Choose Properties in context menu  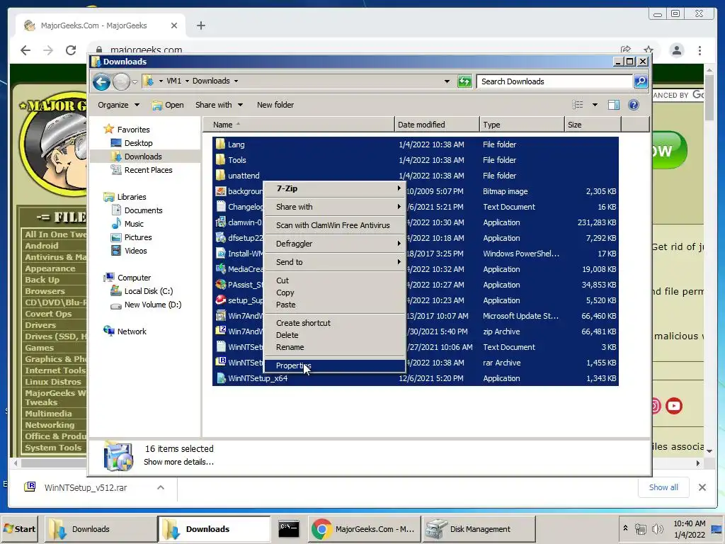(334, 365)
